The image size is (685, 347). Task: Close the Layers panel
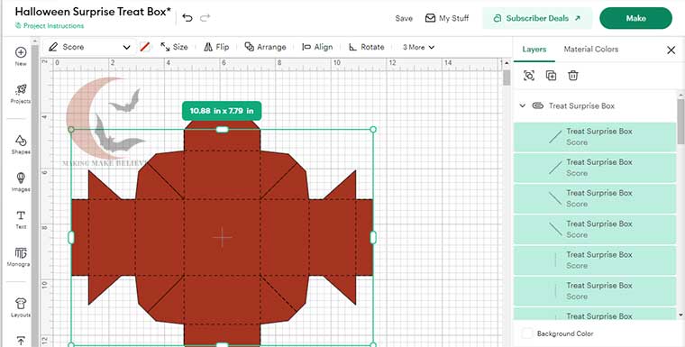point(671,50)
